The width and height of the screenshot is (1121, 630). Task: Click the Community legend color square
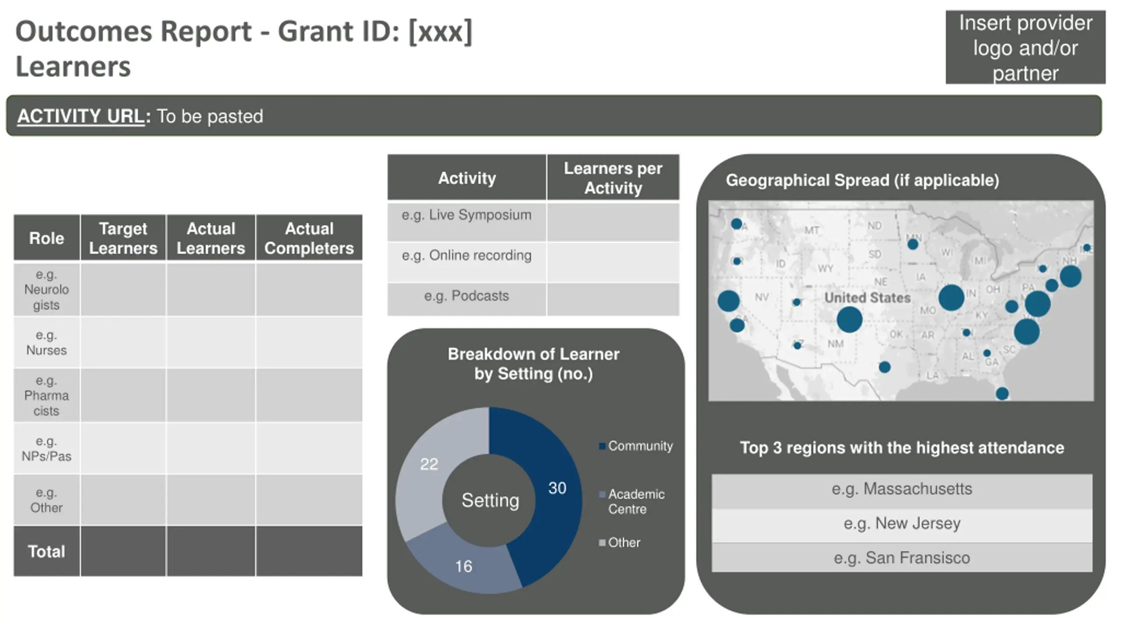(x=602, y=446)
